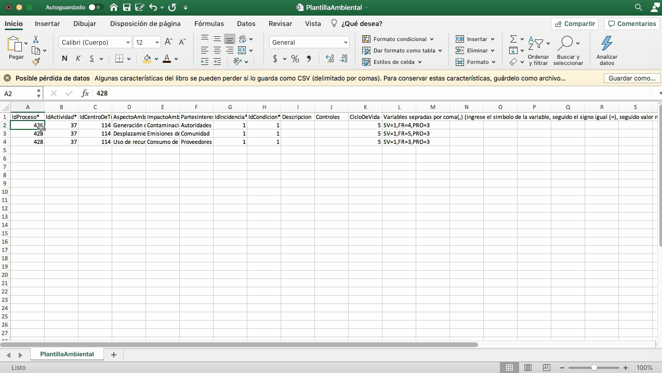The width and height of the screenshot is (662, 373).
Task: Click Guardar como... in warning bar
Action: 632,78
